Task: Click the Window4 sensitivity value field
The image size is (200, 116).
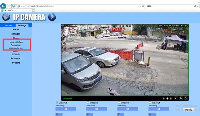Action: click(x=152, y=114)
